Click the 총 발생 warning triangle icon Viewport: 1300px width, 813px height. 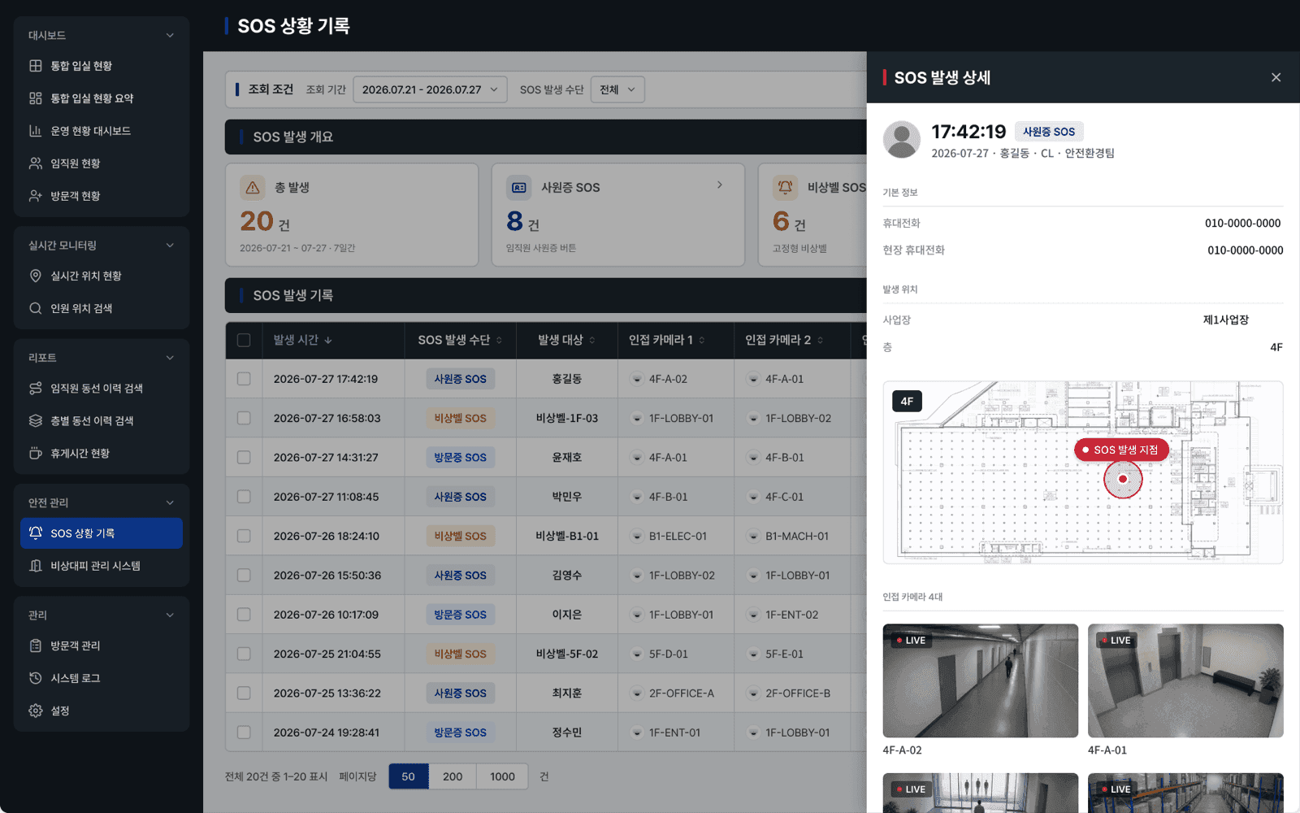[x=253, y=188]
